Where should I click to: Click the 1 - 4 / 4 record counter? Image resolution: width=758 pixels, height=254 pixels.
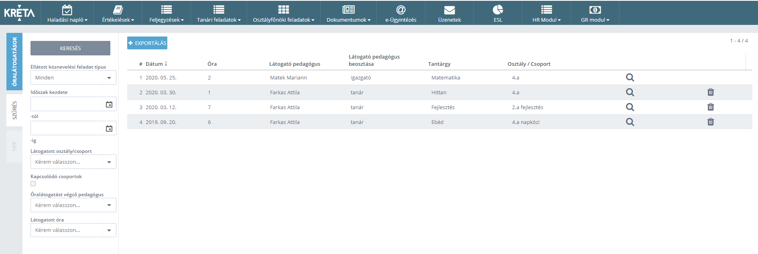click(x=739, y=41)
